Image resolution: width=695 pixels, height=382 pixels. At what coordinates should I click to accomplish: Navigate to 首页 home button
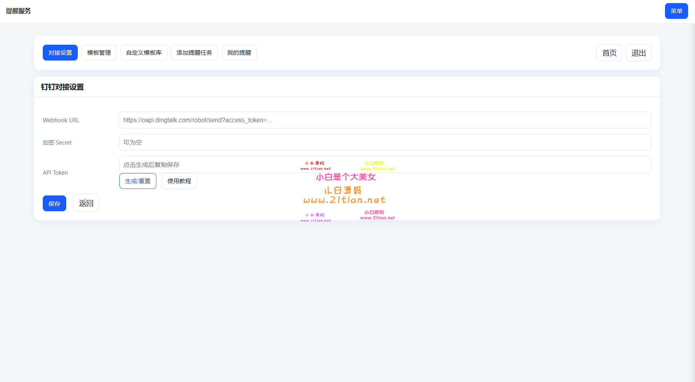(609, 53)
